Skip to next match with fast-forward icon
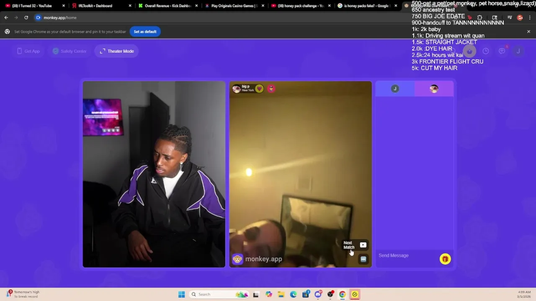The width and height of the screenshot is (536, 301). coord(363,259)
